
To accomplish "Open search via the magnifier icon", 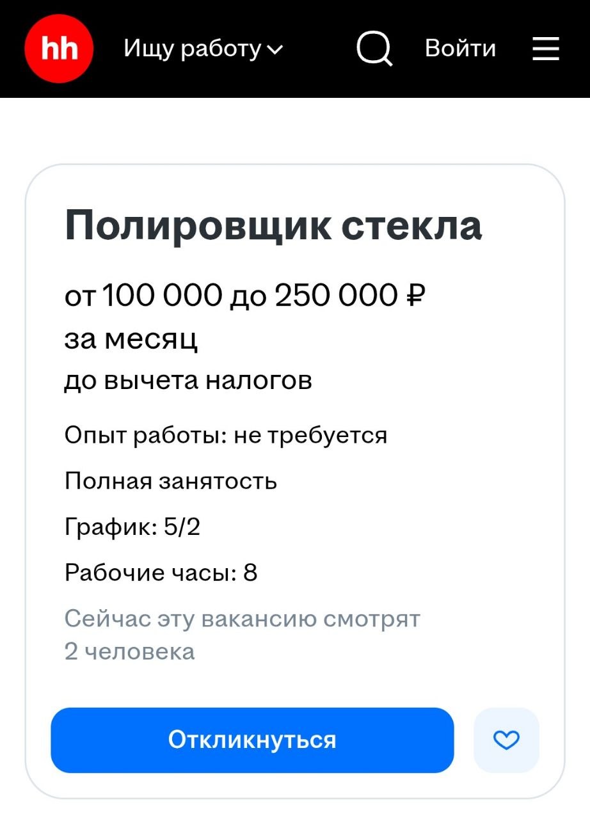I will 375,47.
